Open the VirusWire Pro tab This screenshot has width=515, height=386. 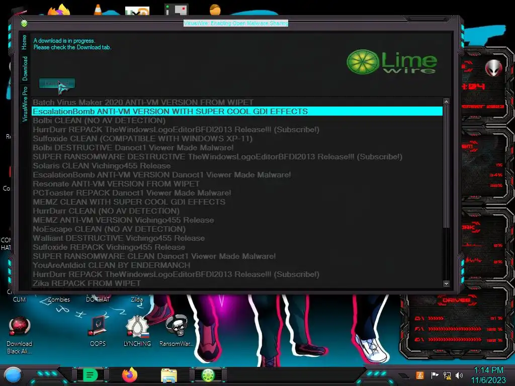point(25,104)
